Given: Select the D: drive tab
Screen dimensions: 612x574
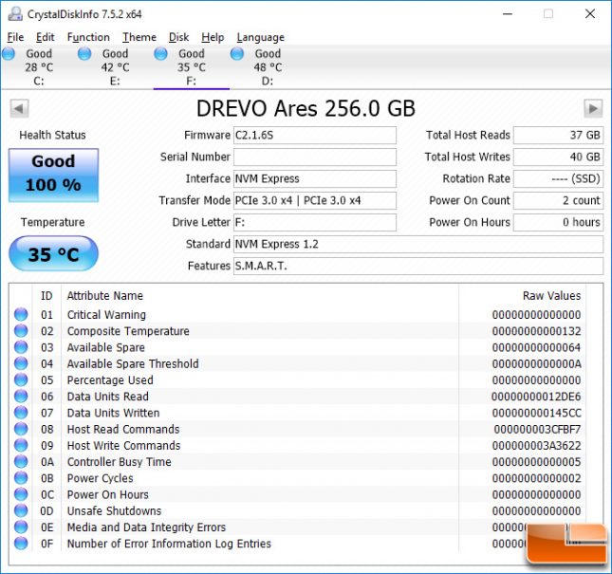Looking at the screenshot, I should click(x=268, y=67).
